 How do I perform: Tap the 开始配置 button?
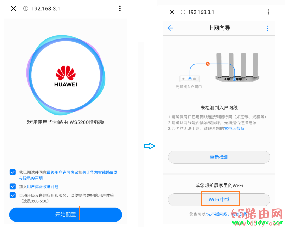65,214
